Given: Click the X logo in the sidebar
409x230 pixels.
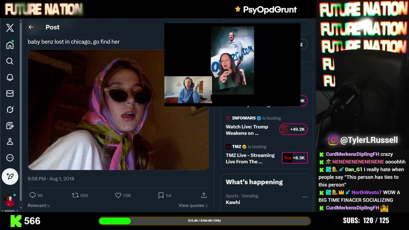Looking at the screenshot, I should 10,28.
